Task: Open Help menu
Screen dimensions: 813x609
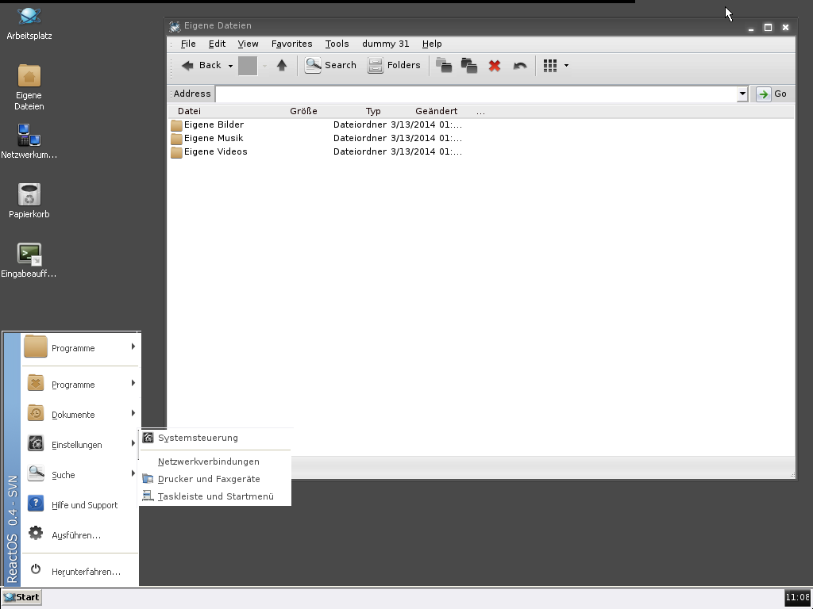Action: click(x=432, y=44)
